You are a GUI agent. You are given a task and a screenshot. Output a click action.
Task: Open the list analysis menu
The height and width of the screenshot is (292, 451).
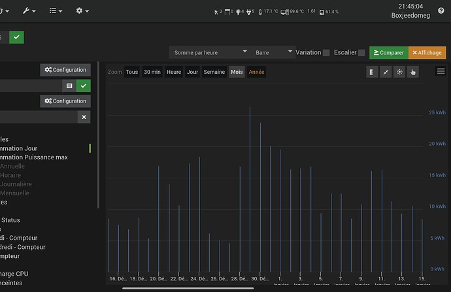(x=56, y=11)
